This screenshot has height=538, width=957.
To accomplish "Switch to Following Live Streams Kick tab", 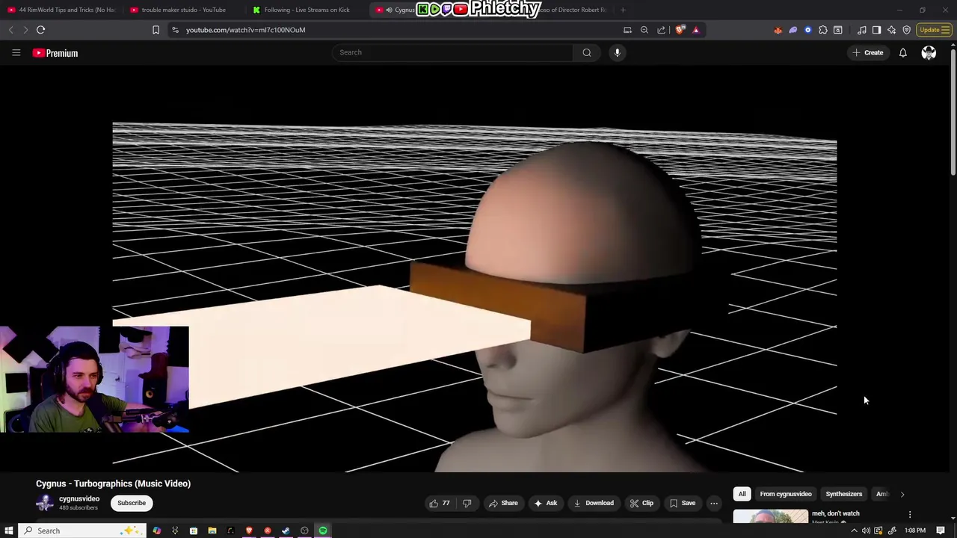I will point(307,10).
